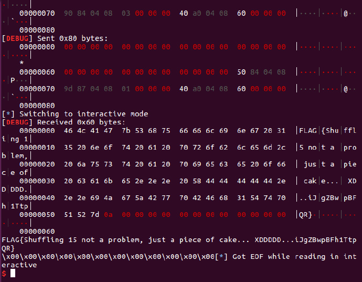Viewport: 362px width, 282px height.
Task: Click the terminal cursor block after the $ prompt
Action: point(14,273)
